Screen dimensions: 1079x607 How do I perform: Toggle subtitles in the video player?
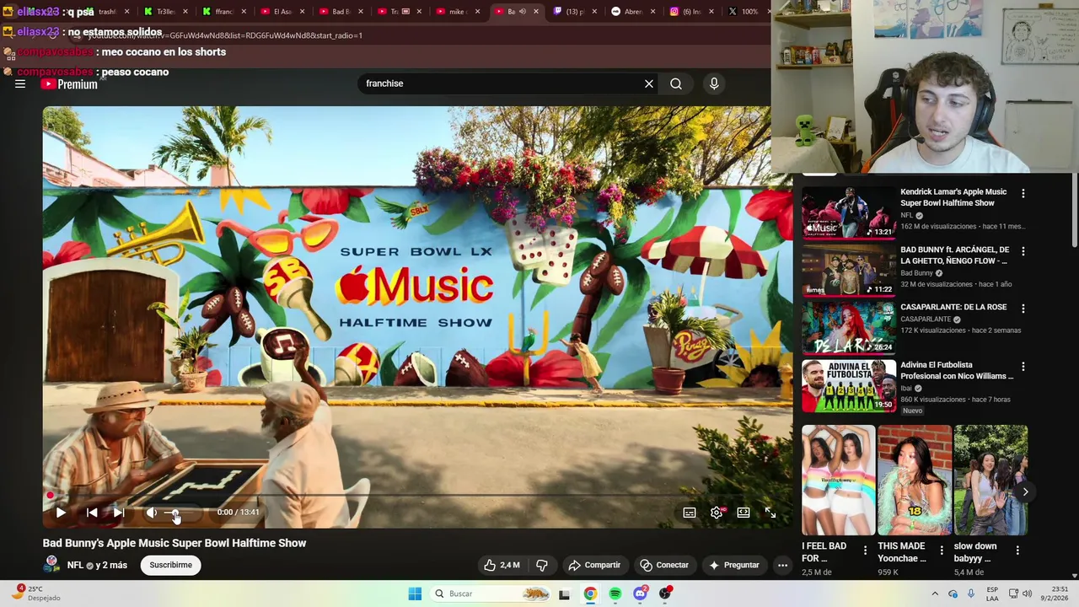click(x=690, y=513)
